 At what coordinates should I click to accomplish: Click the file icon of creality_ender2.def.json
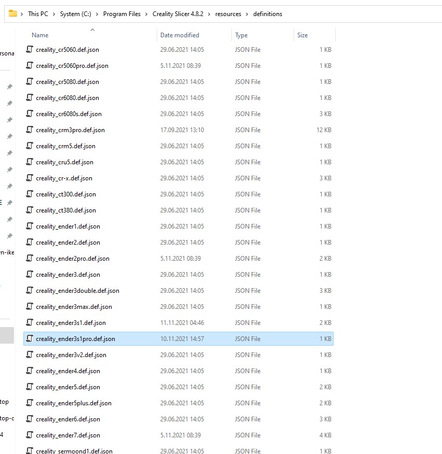pyautogui.click(x=30, y=242)
